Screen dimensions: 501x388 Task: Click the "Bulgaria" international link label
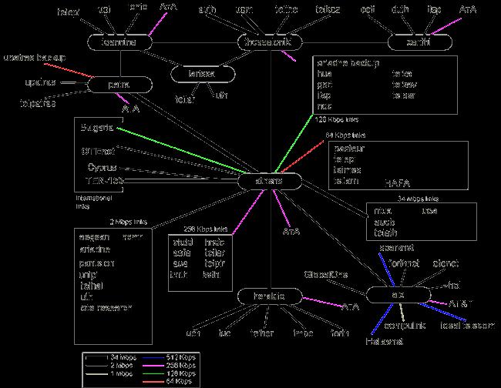pos(96,128)
